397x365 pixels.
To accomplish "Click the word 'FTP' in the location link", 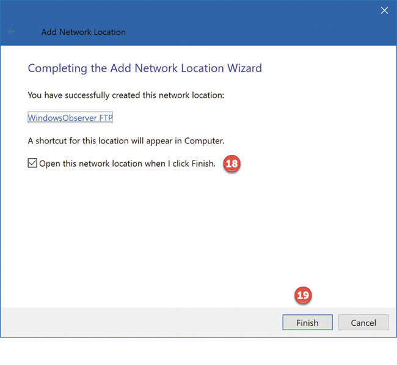I will 104,118.
